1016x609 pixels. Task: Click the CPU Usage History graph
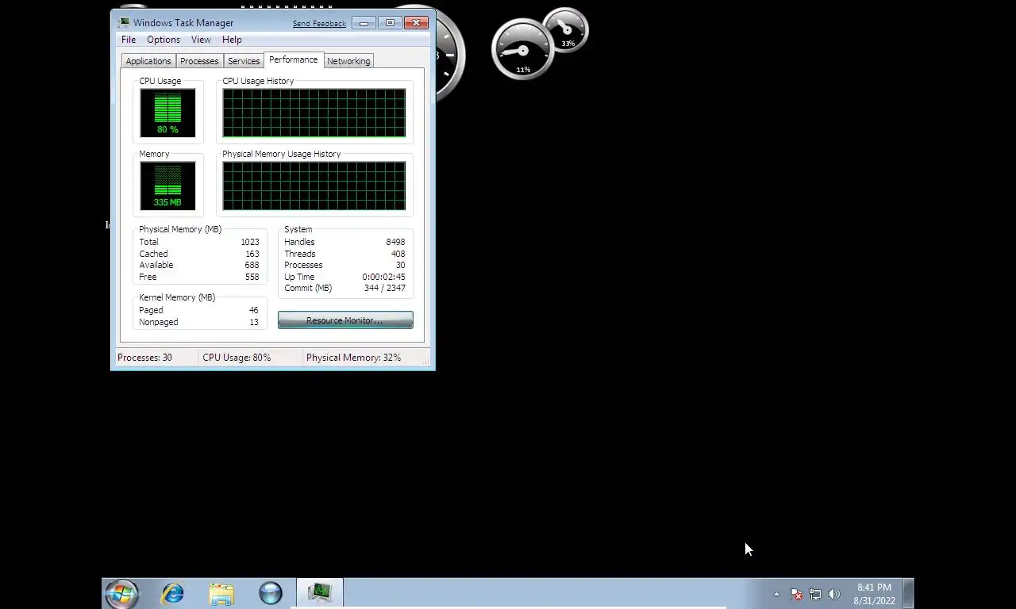(x=314, y=113)
